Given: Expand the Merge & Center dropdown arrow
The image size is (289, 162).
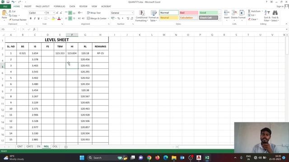Looking at the screenshot, I should point(108,18).
